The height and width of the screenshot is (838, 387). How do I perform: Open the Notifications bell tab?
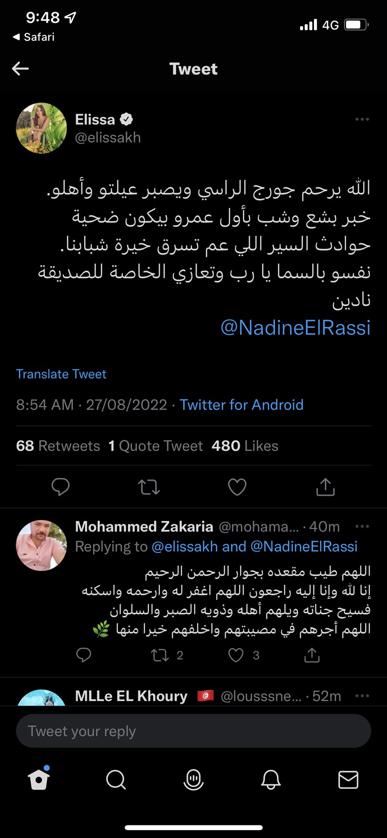point(271,779)
